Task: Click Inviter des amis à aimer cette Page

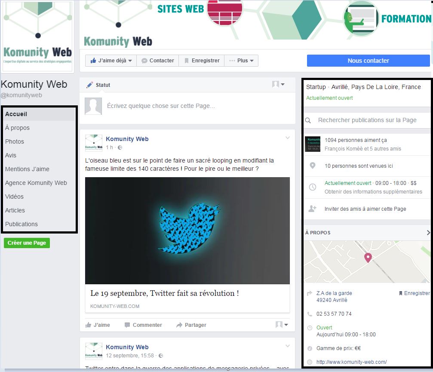Action: [365, 209]
